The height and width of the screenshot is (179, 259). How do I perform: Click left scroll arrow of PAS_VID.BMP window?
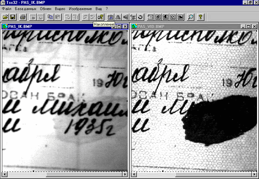pyautogui.click(x=134, y=174)
